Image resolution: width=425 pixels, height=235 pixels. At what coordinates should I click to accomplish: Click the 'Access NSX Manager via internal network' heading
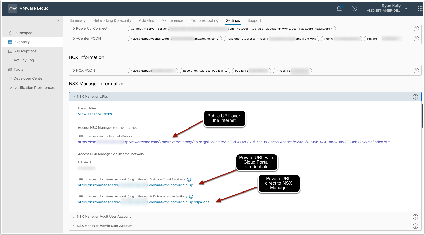pos(111,154)
